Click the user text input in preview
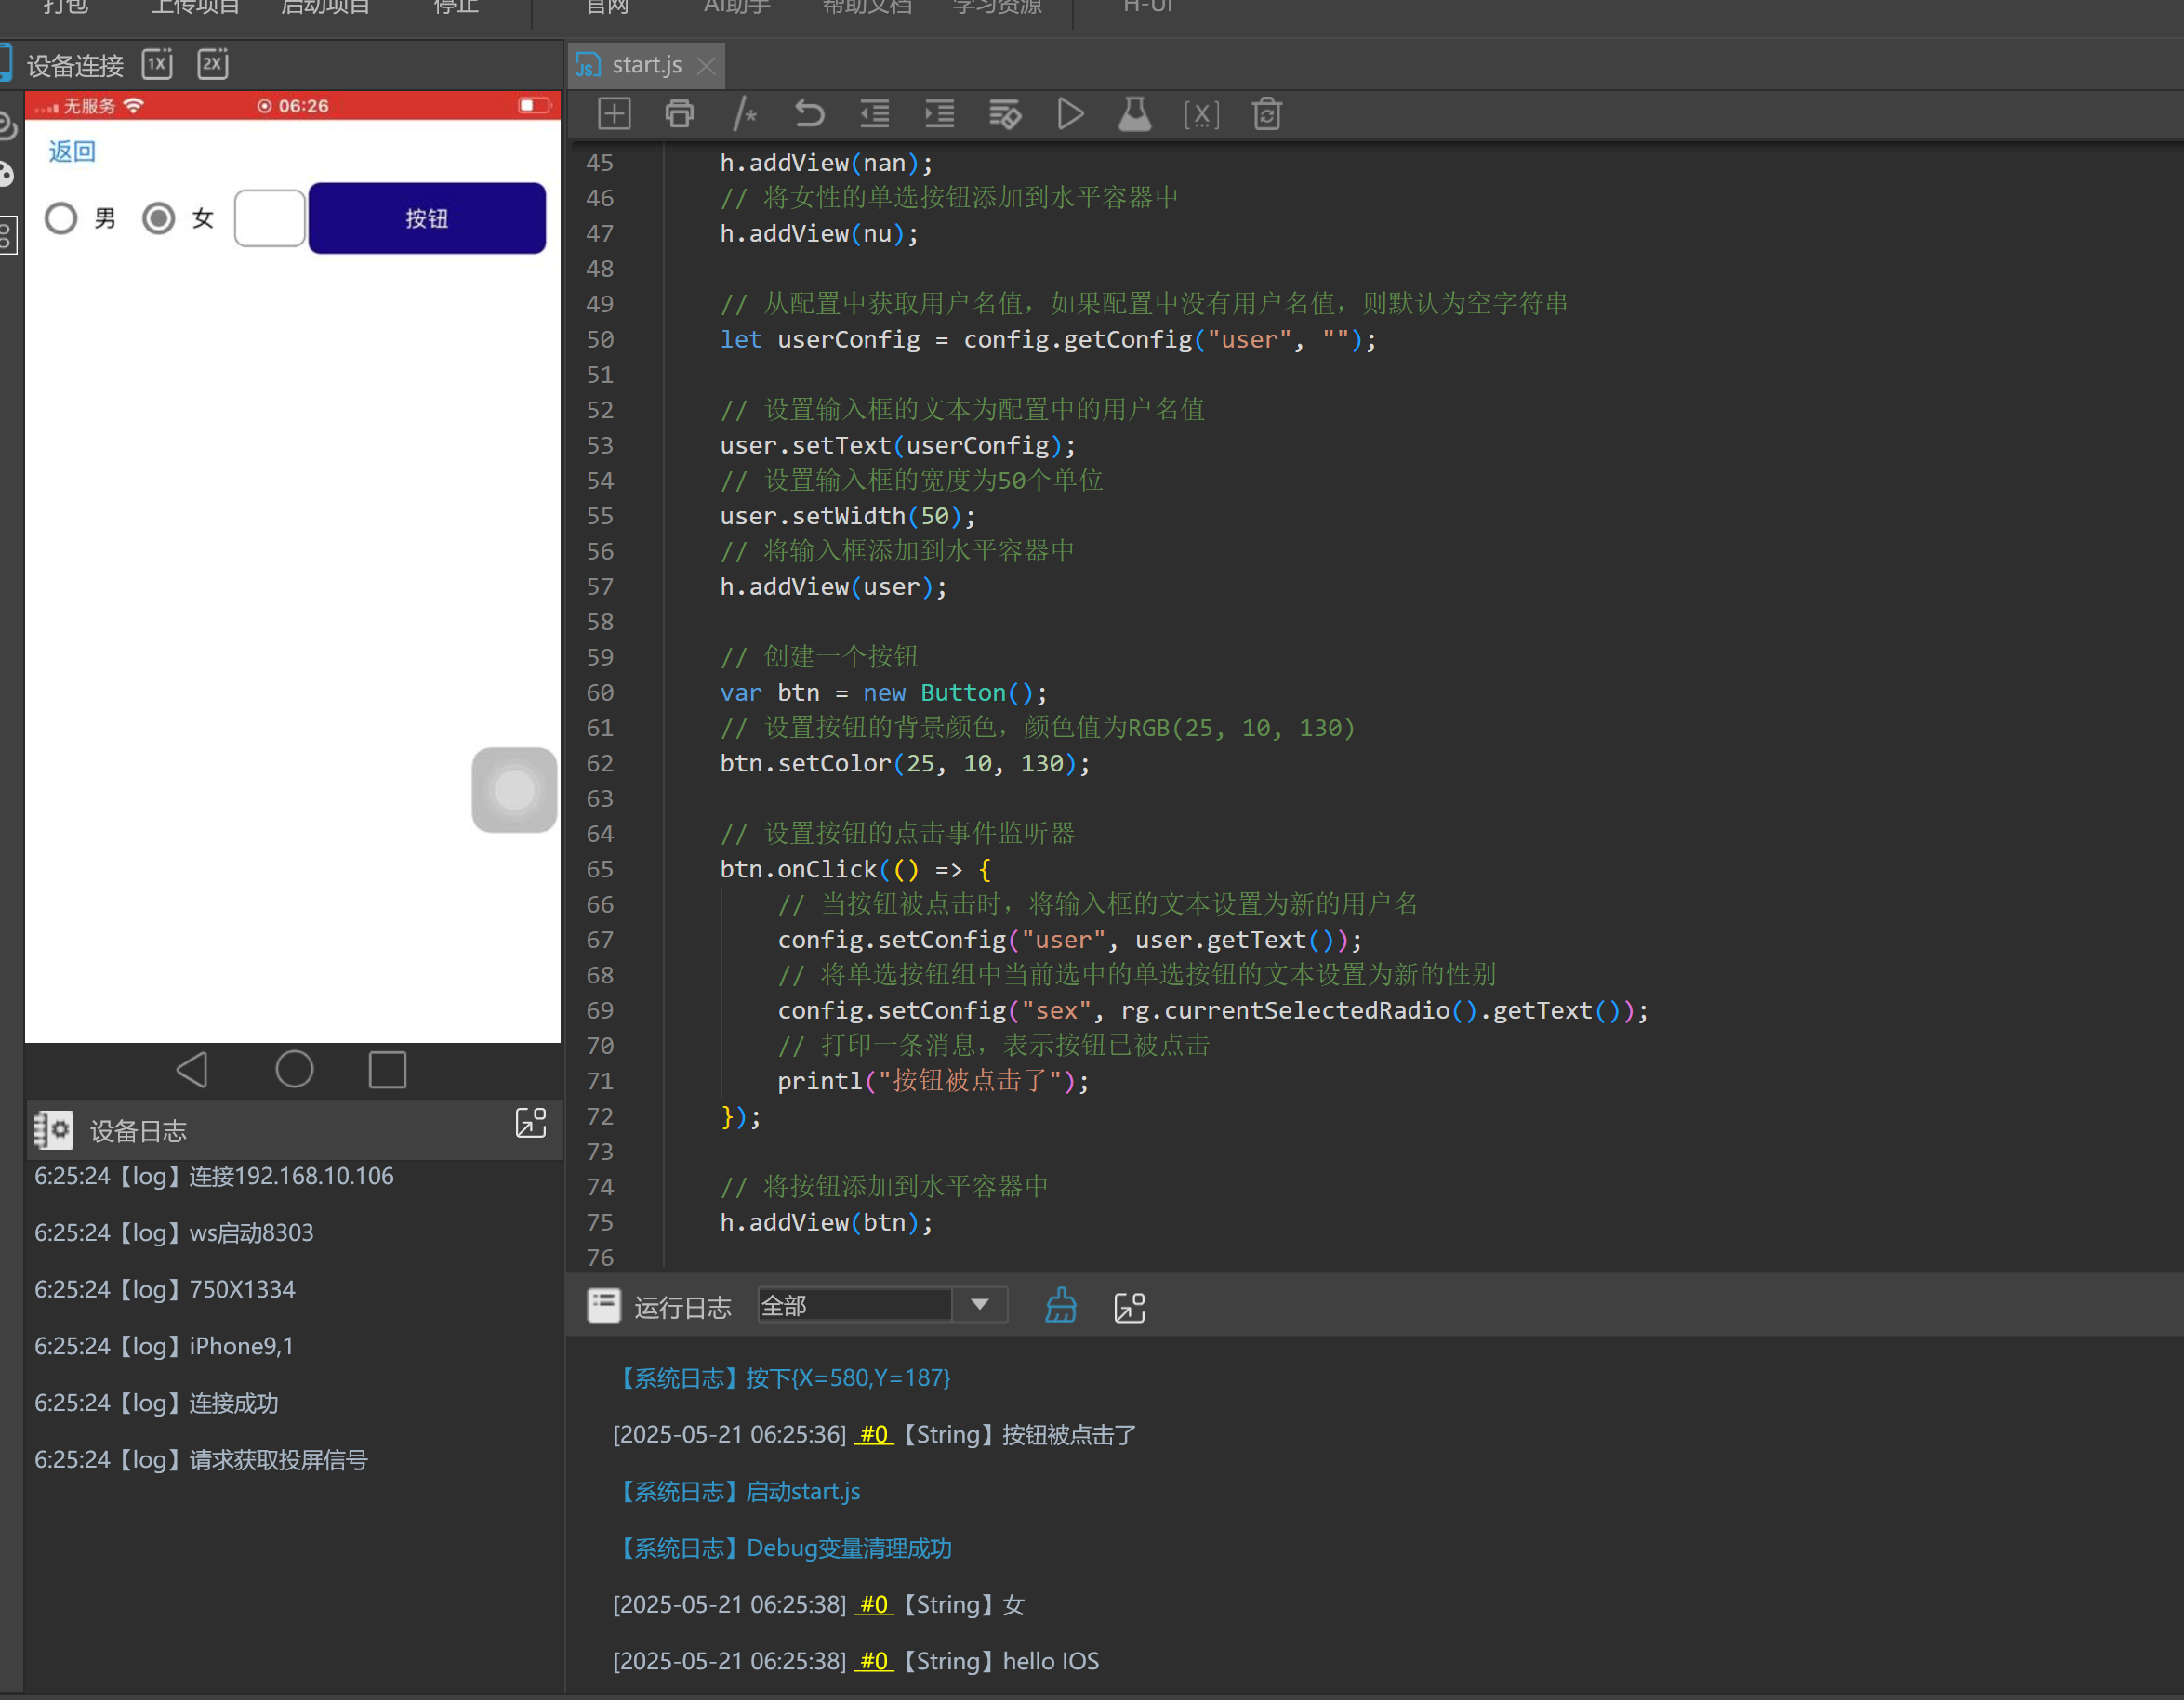Image resolution: width=2184 pixels, height=1700 pixels. click(x=269, y=217)
